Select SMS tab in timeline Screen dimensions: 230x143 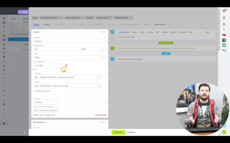point(157,32)
